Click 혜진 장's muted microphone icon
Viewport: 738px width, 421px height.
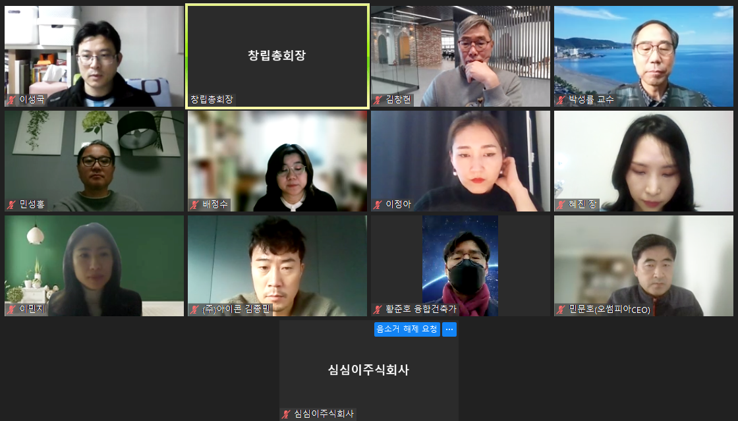tap(561, 205)
